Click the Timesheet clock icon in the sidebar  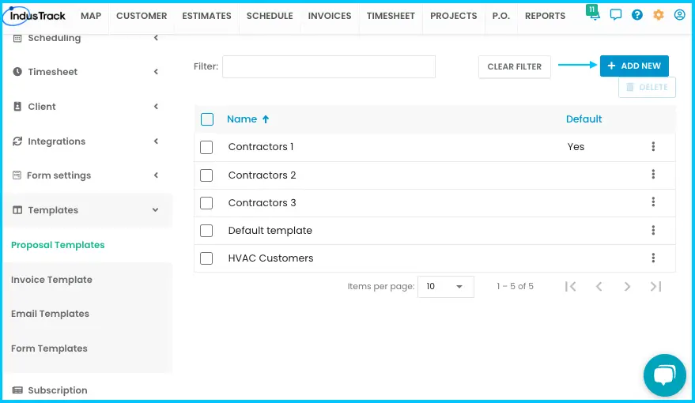pyautogui.click(x=17, y=71)
